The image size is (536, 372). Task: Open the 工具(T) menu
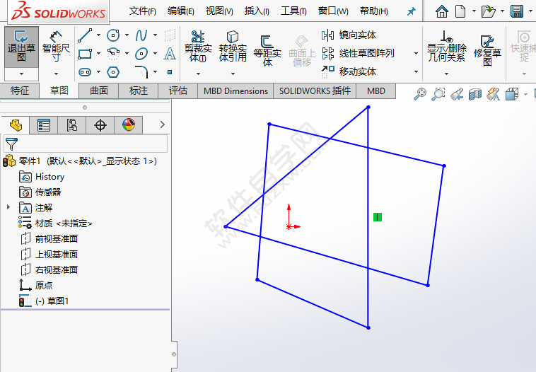293,11
